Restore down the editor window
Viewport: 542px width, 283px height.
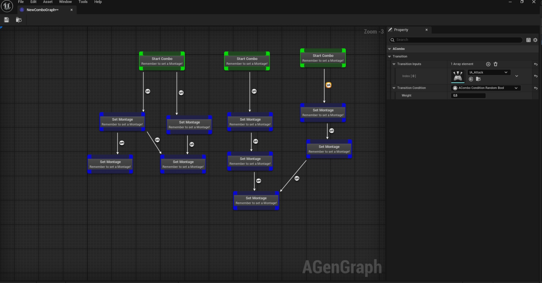pos(522,2)
